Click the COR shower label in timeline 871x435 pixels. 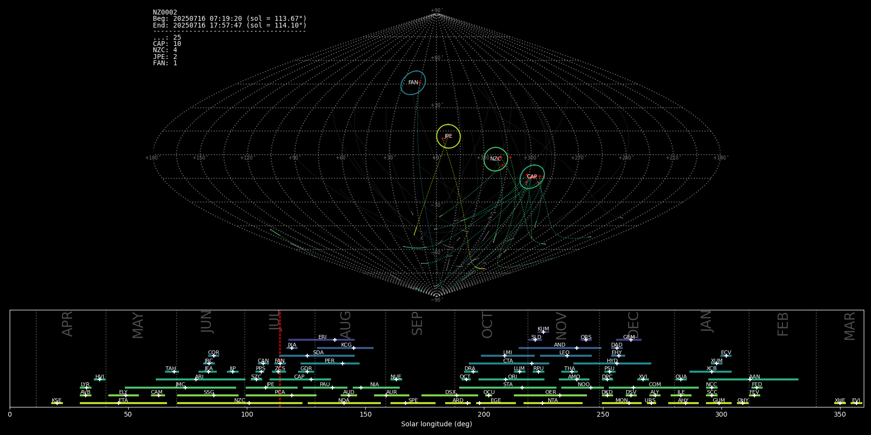pos(213,353)
